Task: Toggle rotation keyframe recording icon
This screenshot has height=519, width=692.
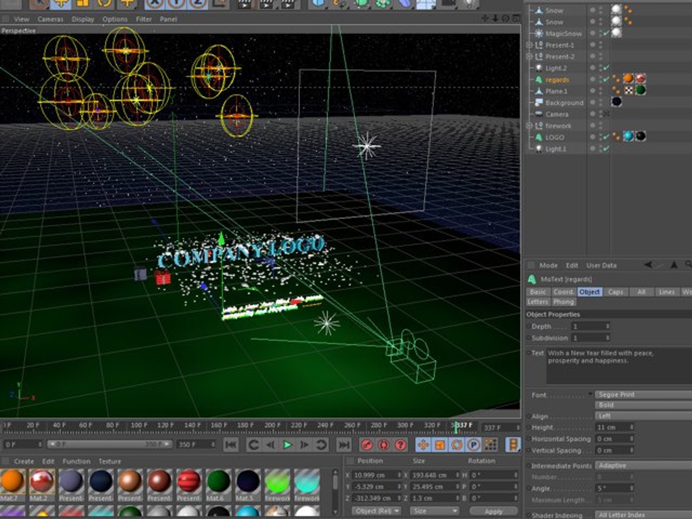Action: [x=457, y=445]
